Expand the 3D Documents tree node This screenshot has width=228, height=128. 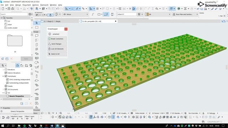point(3,90)
